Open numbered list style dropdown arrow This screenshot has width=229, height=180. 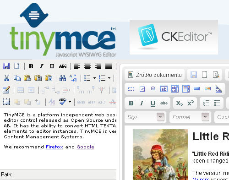coord(109,78)
